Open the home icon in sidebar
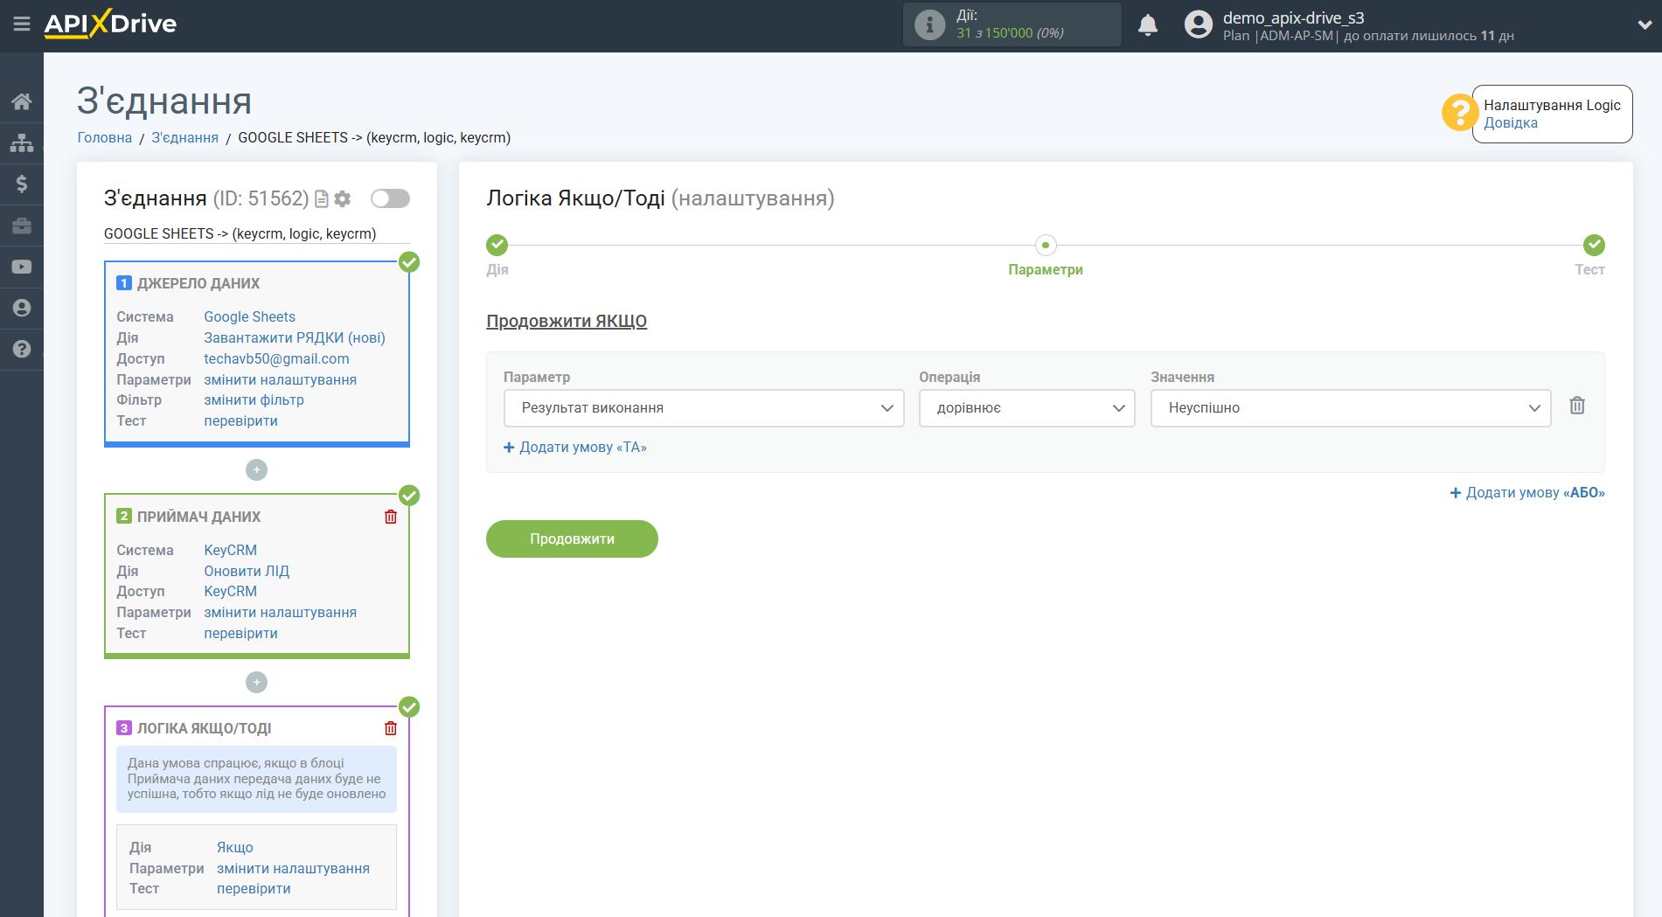Image resolution: width=1662 pixels, height=917 pixels. pyautogui.click(x=22, y=101)
